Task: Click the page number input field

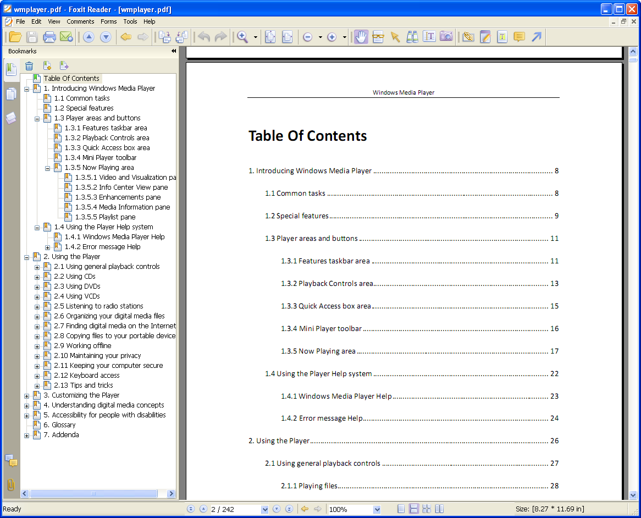Action: (x=235, y=509)
